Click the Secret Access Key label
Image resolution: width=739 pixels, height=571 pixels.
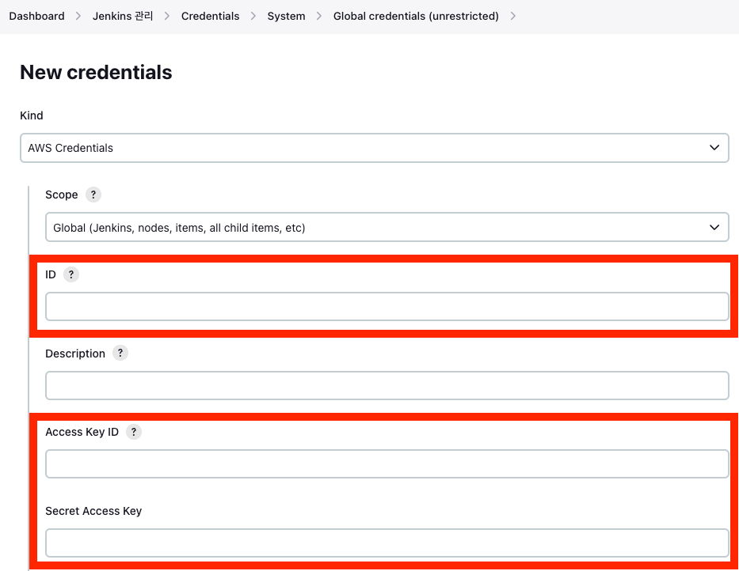(x=93, y=511)
